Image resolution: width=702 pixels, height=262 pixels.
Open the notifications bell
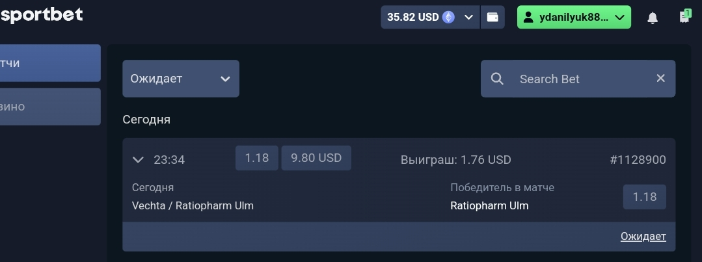click(653, 18)
